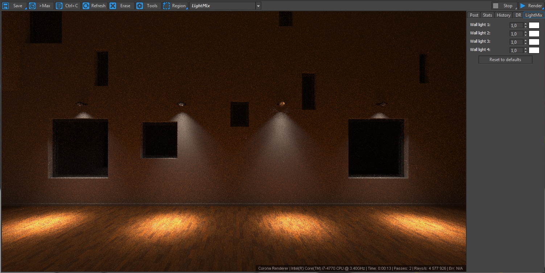The image size is (545, 273).
Task: Go to the History tab
Action: click(x=503, y=15)
